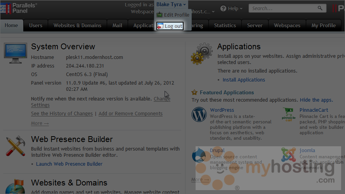
Task: Open the Websites & Domains tab
Action: tap(78, 25)
